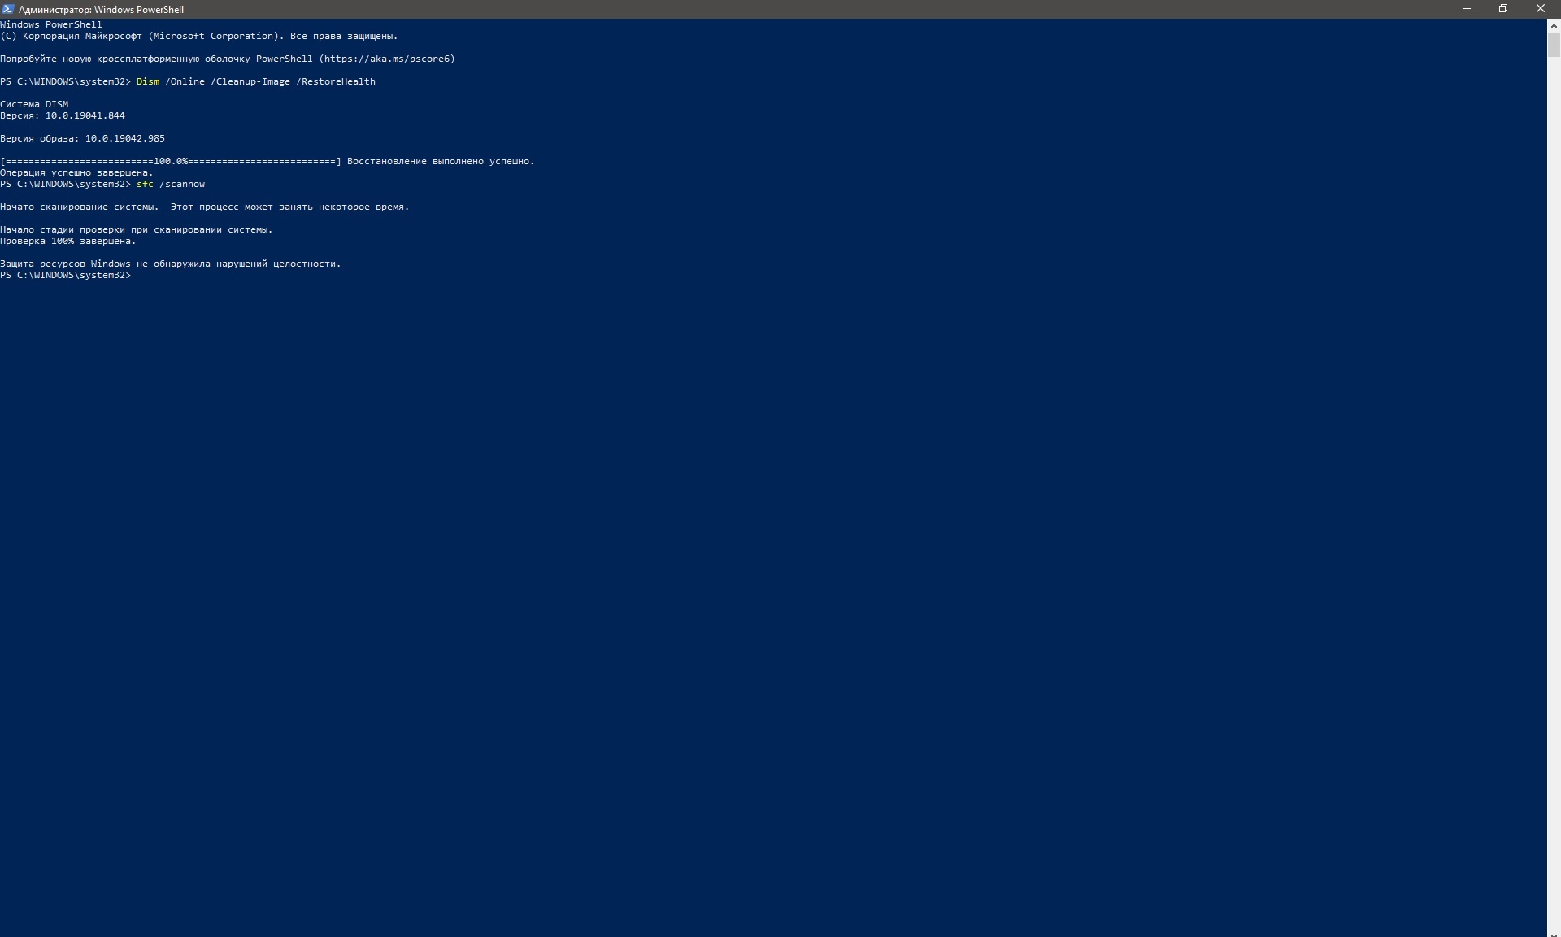Close the Administrator PowerShell window
This screenshot has height=937, width=1561.
[x=1541, y=9]
